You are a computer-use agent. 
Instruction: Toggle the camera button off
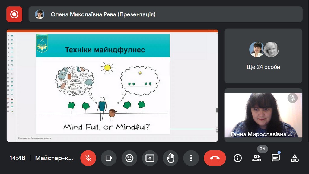click(x=109, y=158)
